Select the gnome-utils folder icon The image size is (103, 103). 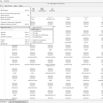click(68, 61)
